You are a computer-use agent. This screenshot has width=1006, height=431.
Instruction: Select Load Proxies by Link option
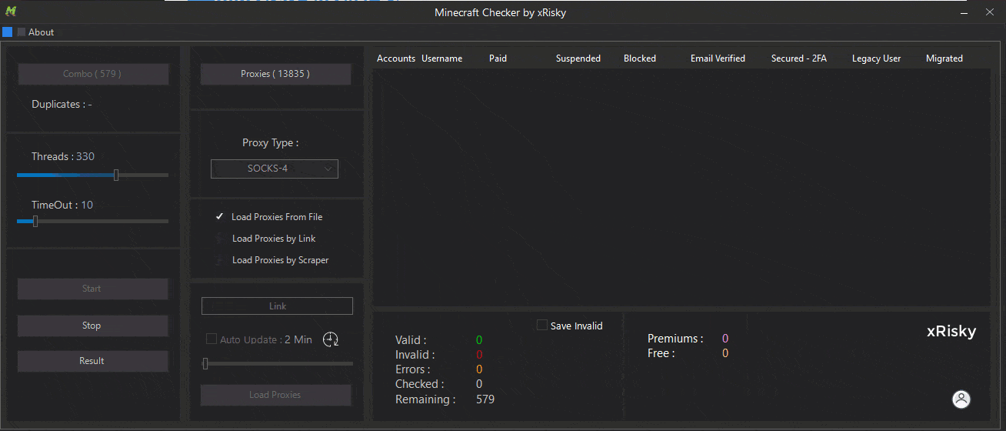pyautogui.click(x=266, y=239)
